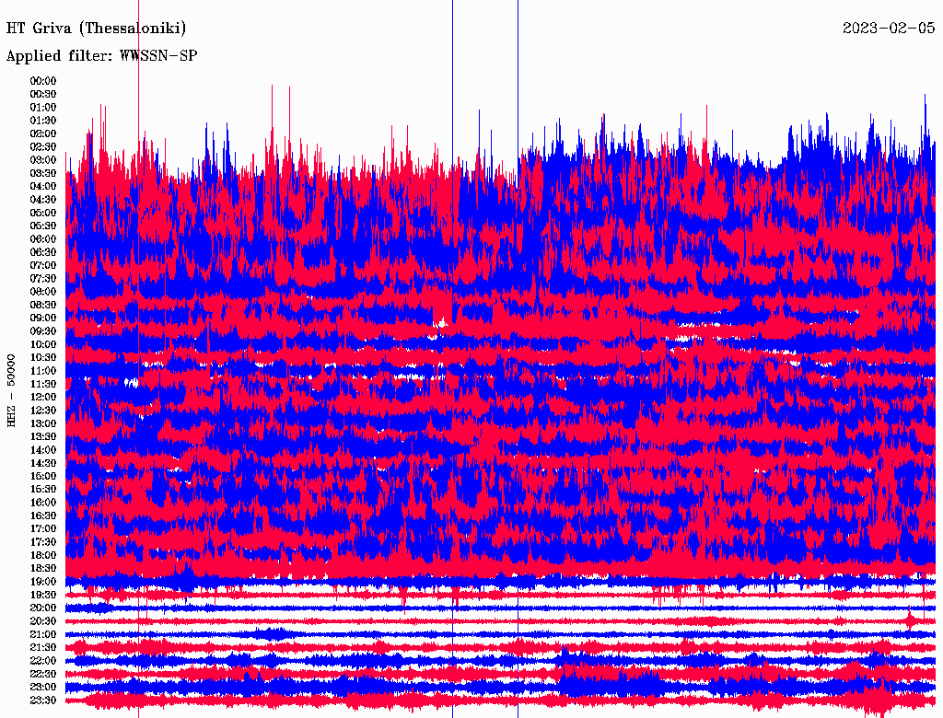This screenshot has width=943, height=718.
Task: Click the 14:00 time row label
Action: point(43,449)
